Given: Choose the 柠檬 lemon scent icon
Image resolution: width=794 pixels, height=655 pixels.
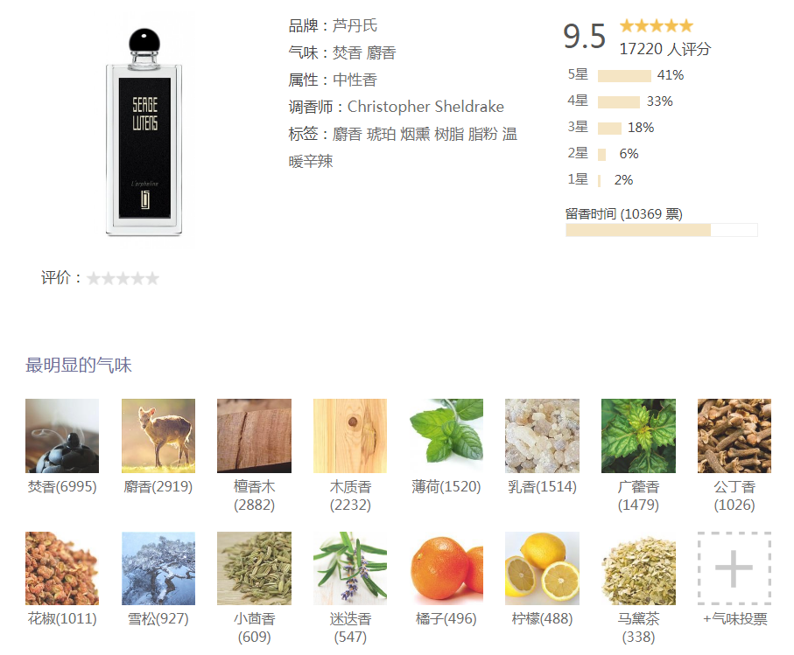Looking at the screenshot, I should 542,568.
